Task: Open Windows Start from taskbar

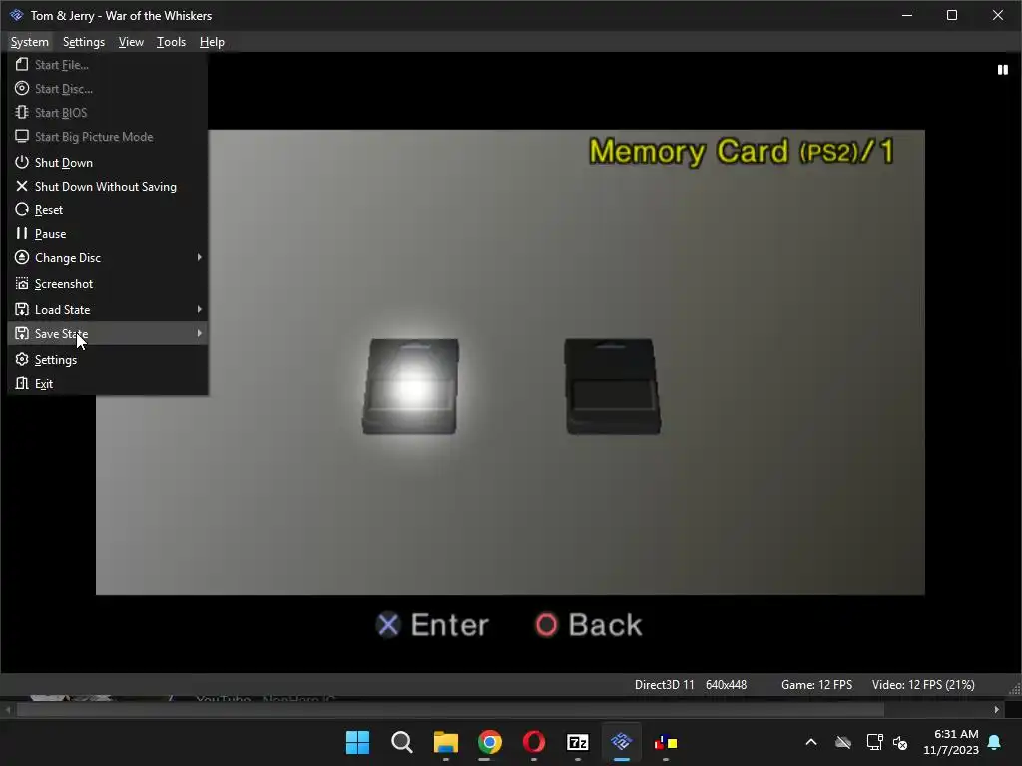Action: (x=357, y=742)
